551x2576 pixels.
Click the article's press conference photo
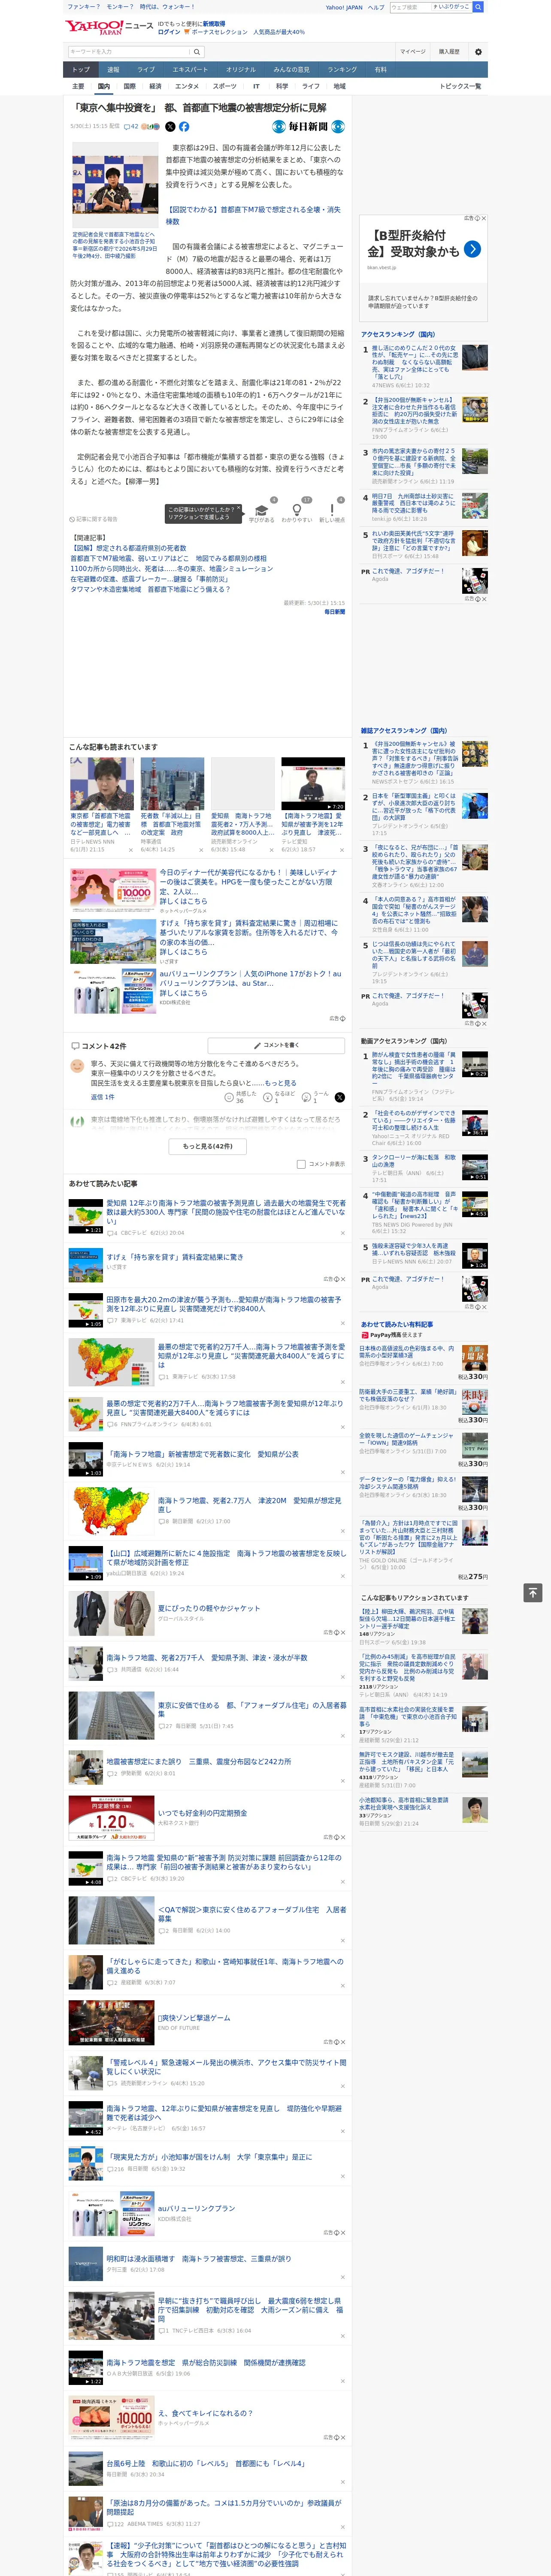(115, 186)
